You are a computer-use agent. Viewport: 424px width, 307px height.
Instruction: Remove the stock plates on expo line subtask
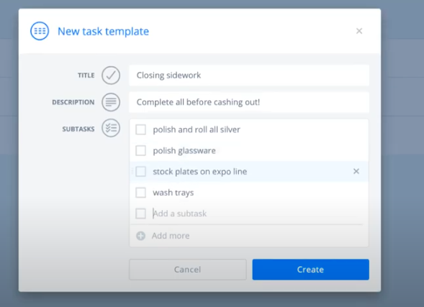point(356,171)
